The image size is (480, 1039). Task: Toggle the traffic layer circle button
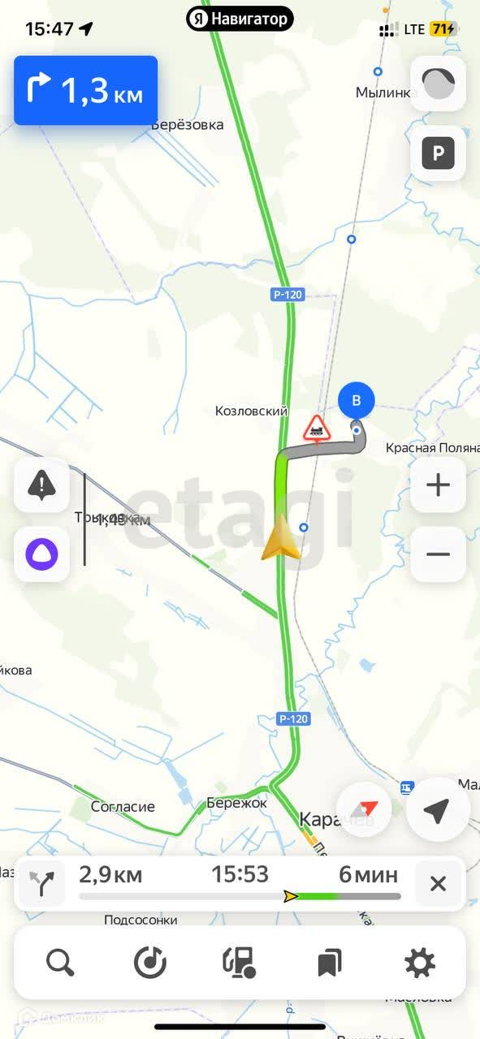[x=438, y=84]
